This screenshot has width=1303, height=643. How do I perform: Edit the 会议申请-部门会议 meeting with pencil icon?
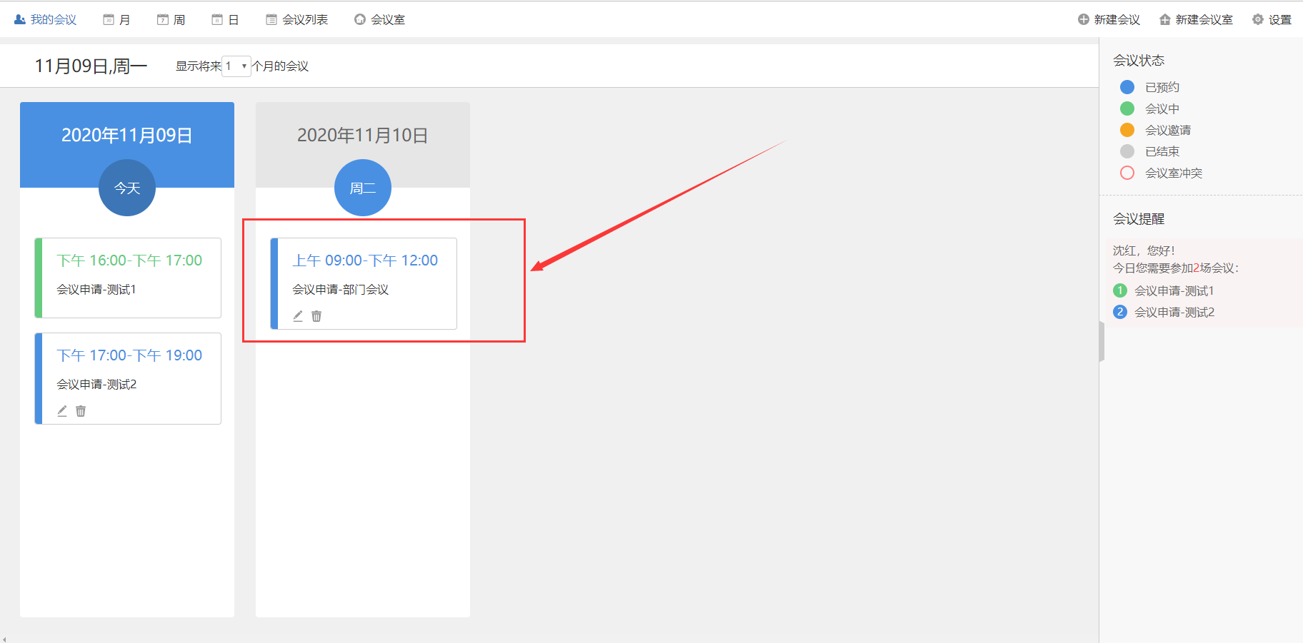point(298,316)
